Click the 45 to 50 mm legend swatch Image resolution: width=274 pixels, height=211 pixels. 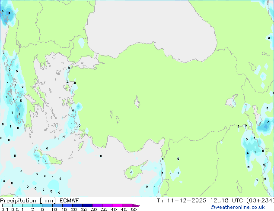click(x=127, y=205)
